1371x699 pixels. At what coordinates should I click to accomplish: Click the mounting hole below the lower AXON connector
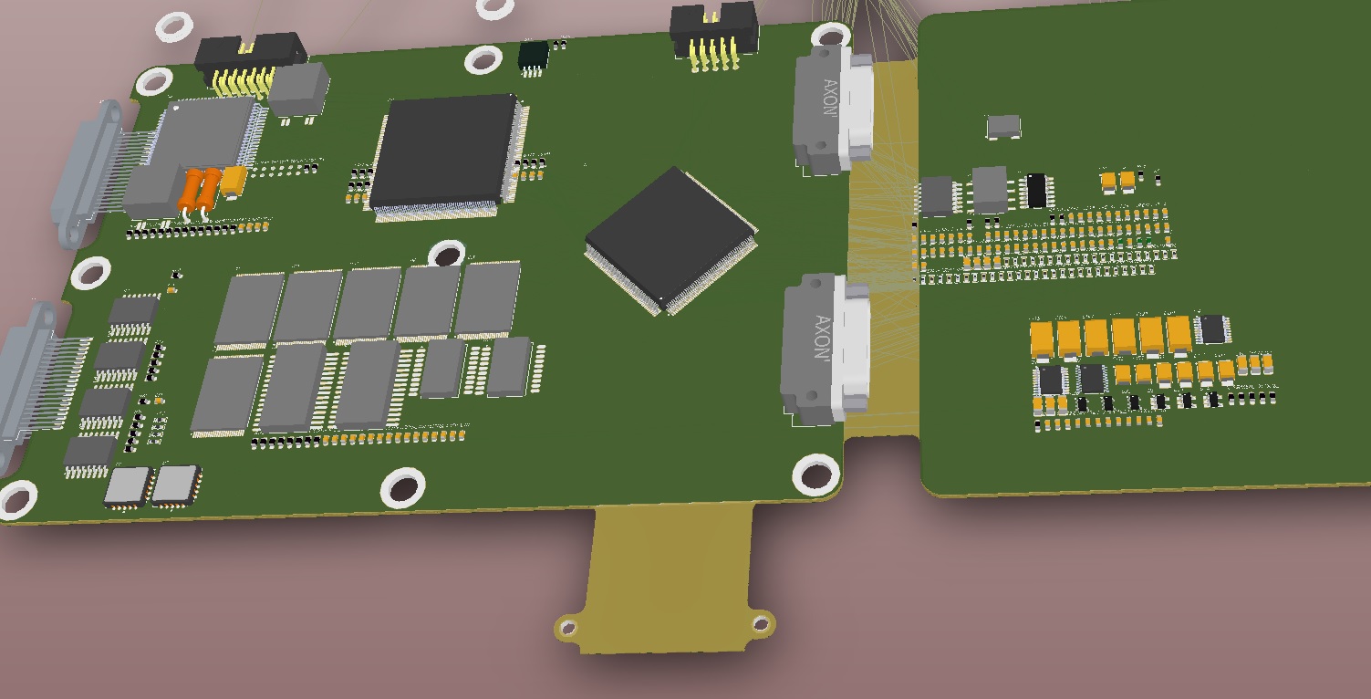(x=815, y=475)
